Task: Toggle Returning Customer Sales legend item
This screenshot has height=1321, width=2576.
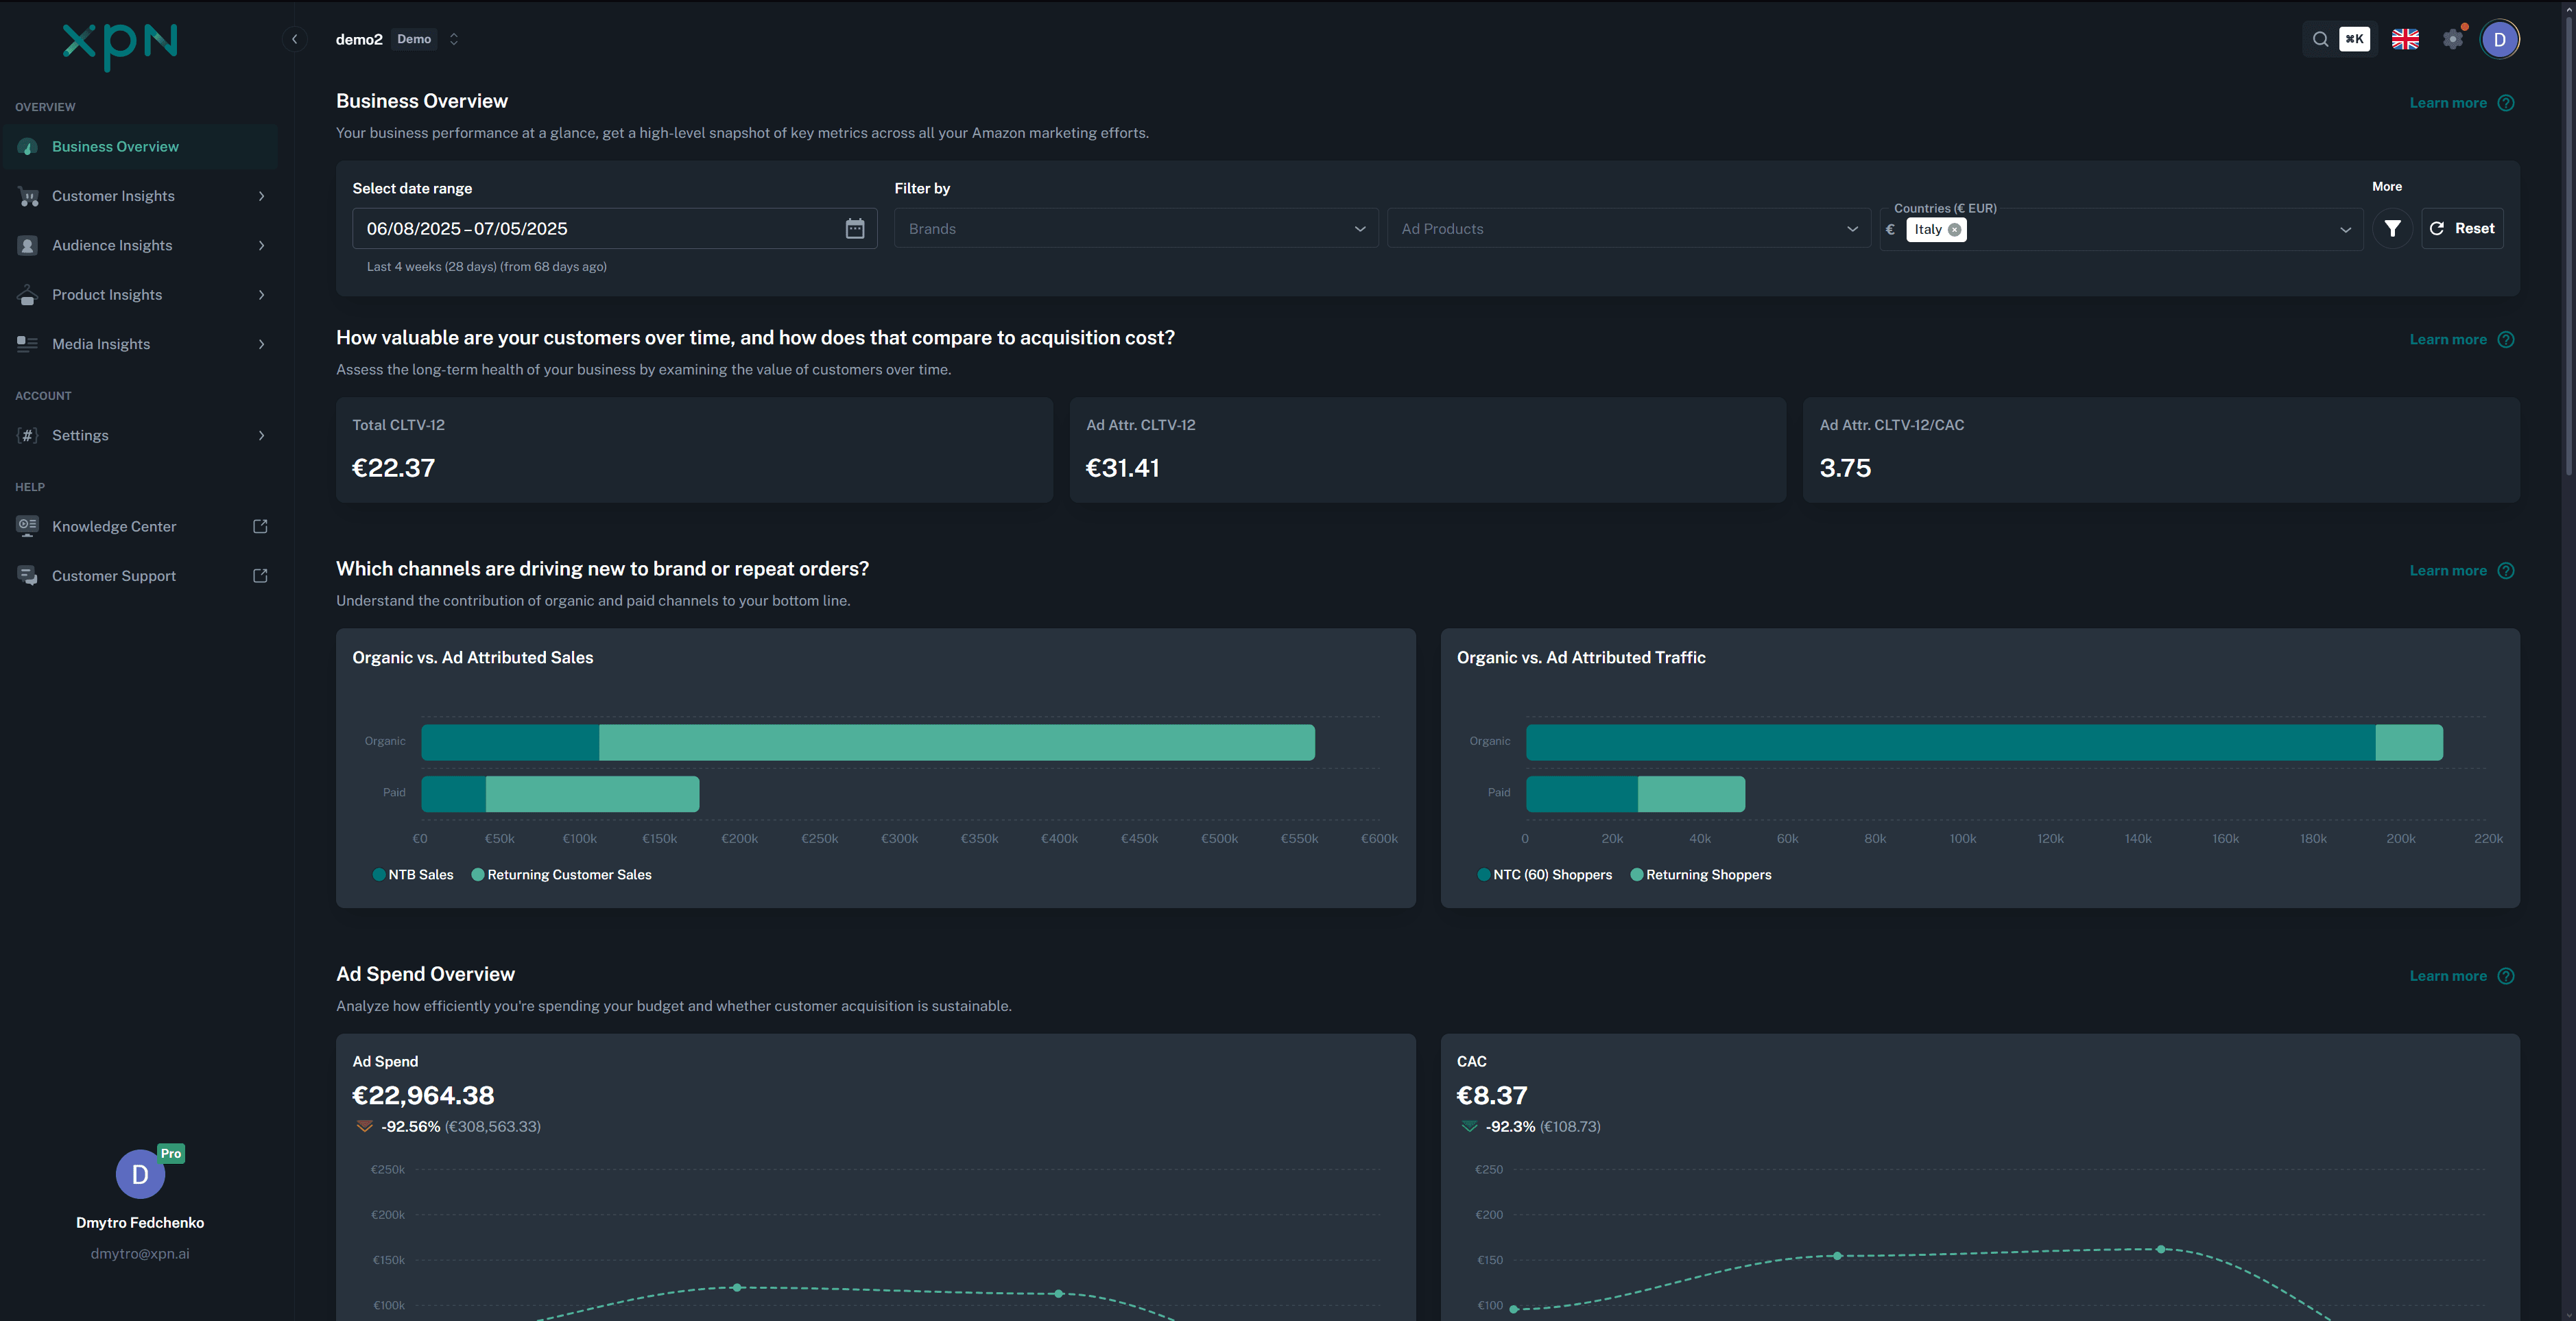Action: (561, 875)
